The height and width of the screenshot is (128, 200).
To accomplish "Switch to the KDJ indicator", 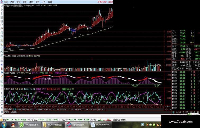I will coord(79,109).
